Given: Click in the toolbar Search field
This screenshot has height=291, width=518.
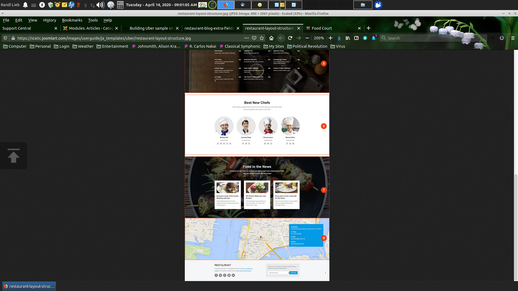Looking at the screenshot, I should 432,38.
